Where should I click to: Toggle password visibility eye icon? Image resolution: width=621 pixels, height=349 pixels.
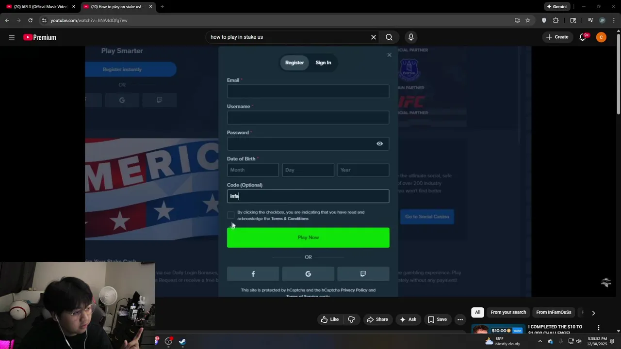click(x=380, y=143)
